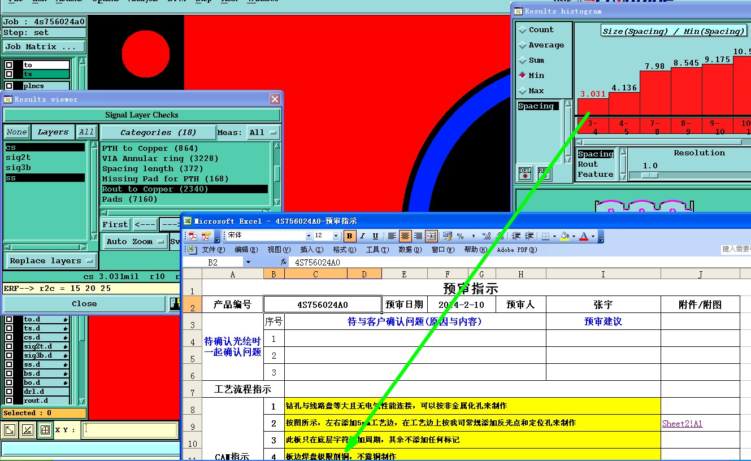Adjust the Resolution slider handle
The height and width of the screenshot is (461, 751).
click(650, 175)
